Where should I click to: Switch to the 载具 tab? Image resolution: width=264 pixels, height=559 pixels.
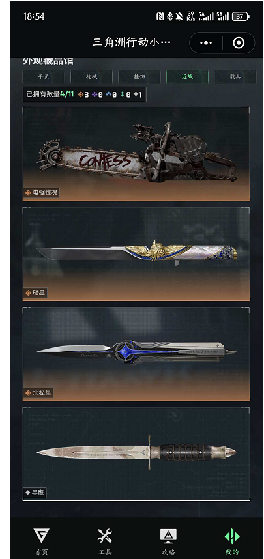(x=235, y=77)
